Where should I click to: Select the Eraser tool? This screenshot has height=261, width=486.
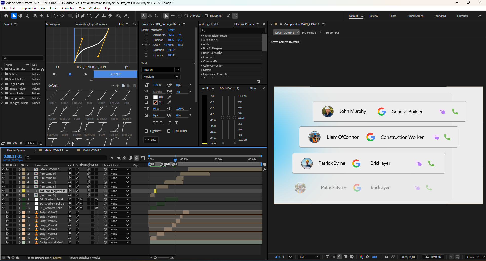point(110,16)
